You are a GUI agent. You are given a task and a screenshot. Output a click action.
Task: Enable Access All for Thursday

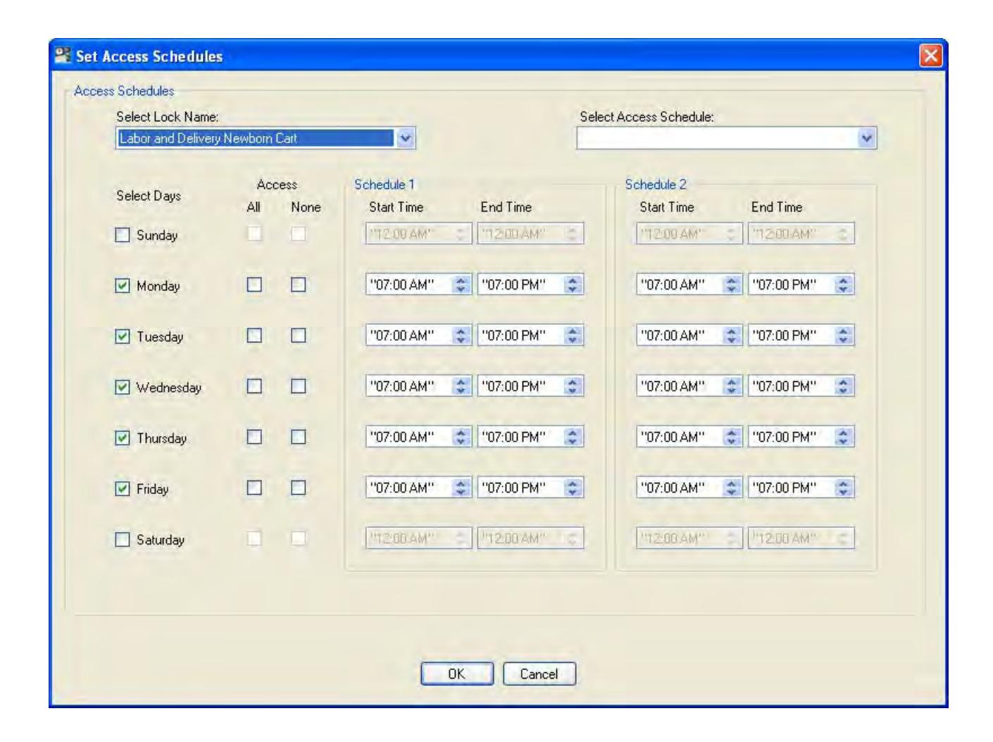[x=254, y=437]
